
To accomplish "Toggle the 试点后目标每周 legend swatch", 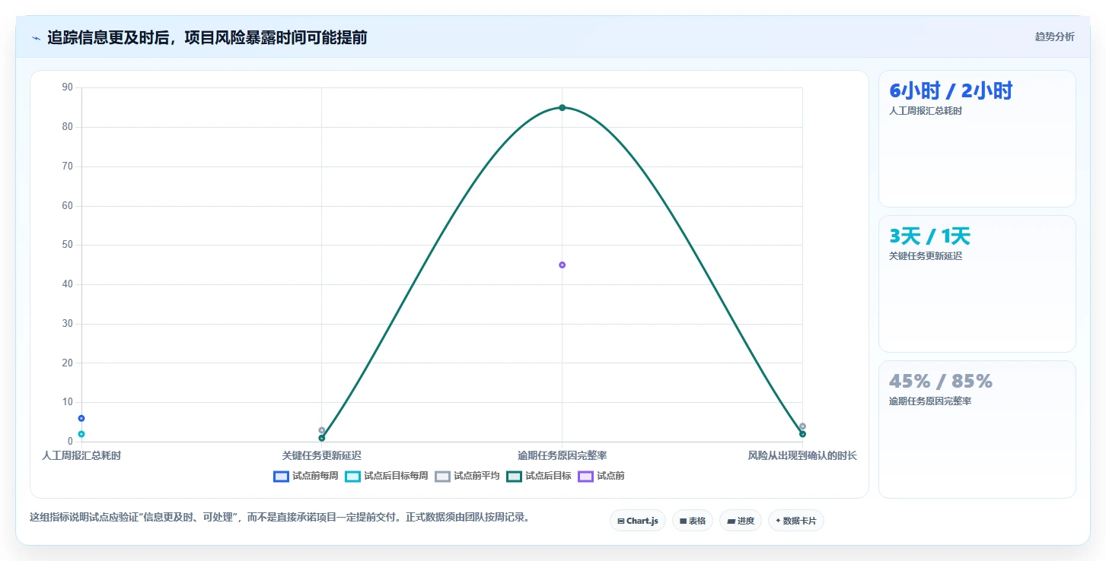I will click(x=352, y=476).
